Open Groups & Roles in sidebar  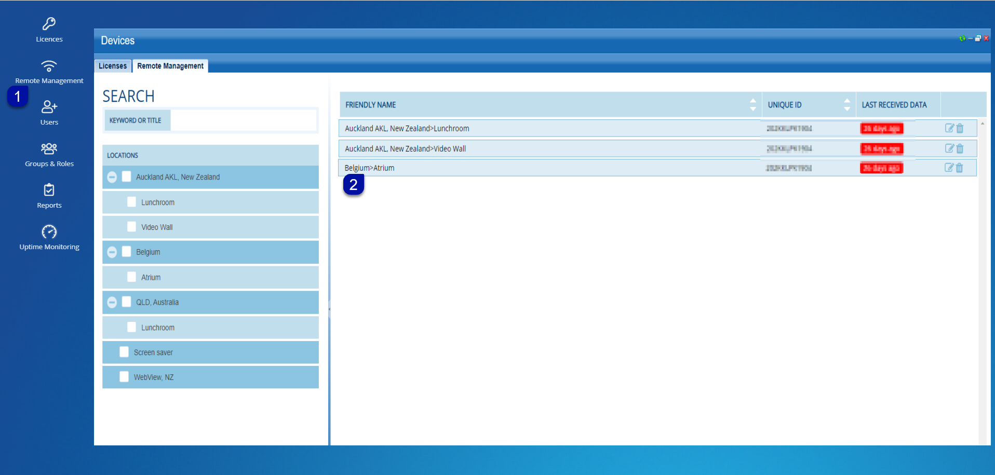pos(49,155)
